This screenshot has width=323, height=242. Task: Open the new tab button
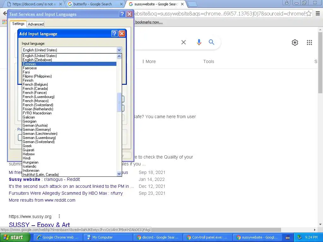click(192, 4)
